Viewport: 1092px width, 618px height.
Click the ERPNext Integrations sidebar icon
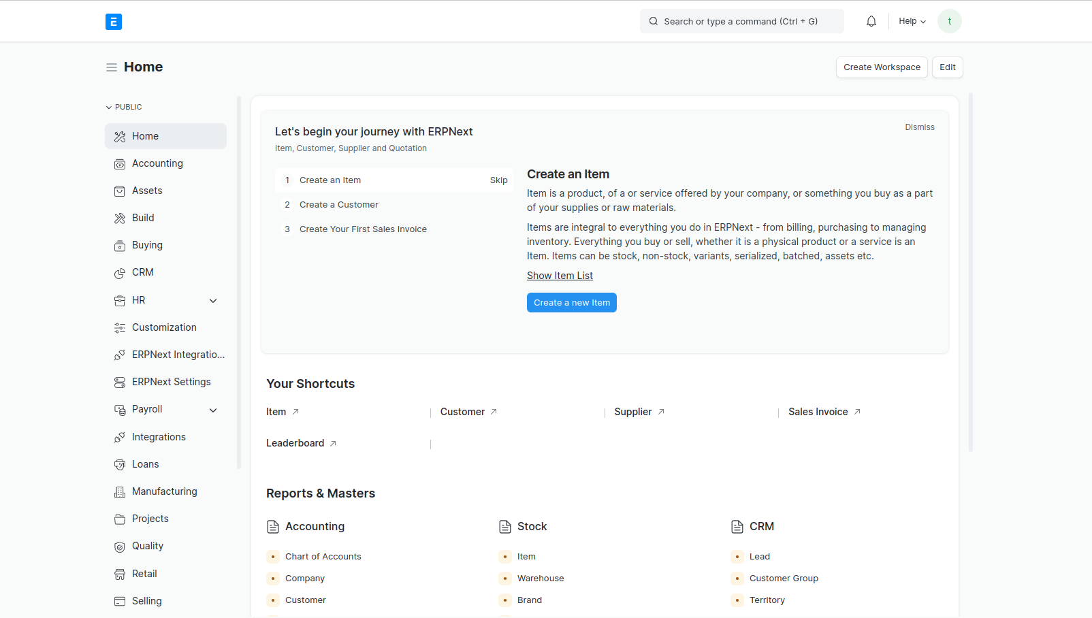(120, 355)
